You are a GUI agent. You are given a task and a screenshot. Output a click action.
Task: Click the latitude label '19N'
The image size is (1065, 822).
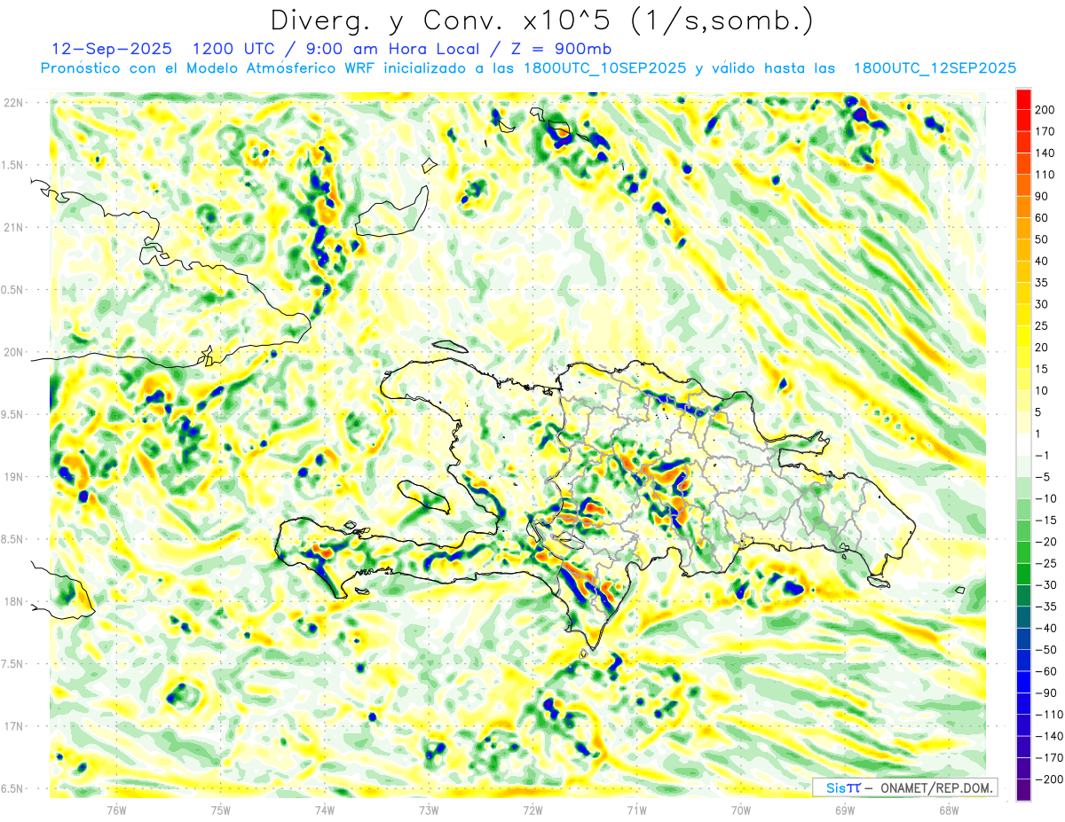pos(14,477)
